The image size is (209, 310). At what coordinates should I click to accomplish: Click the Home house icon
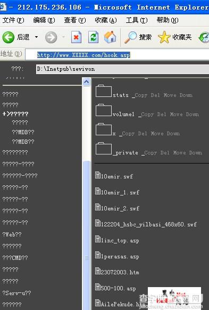[x=110, y=37]
